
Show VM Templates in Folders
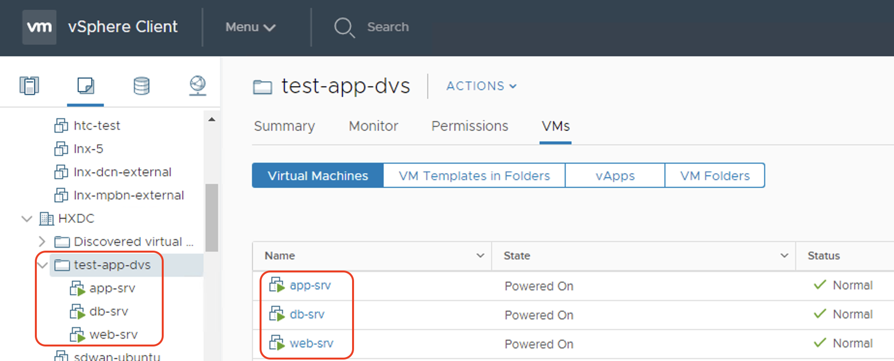point(474,175)
